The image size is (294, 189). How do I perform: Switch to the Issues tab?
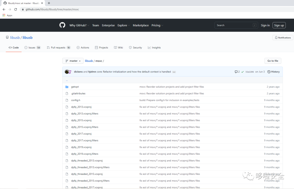point(32,48)
